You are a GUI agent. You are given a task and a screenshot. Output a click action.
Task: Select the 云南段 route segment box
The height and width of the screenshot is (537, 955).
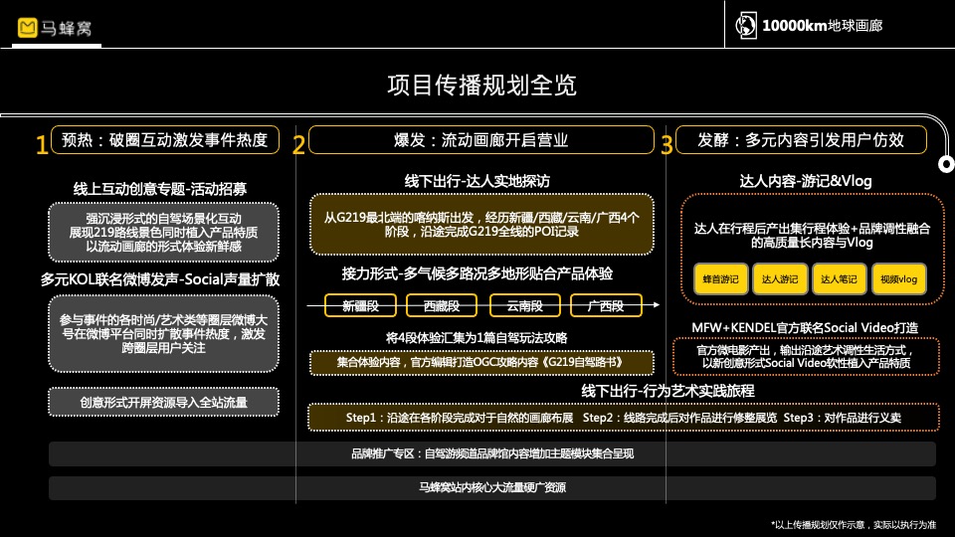tap(525, 305)
